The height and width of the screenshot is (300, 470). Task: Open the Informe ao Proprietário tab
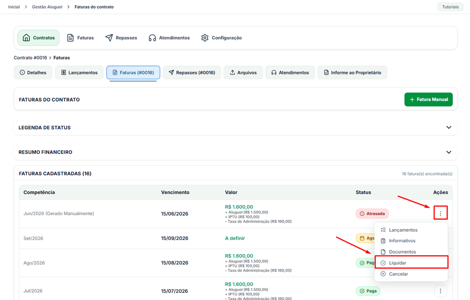[352, 72]
